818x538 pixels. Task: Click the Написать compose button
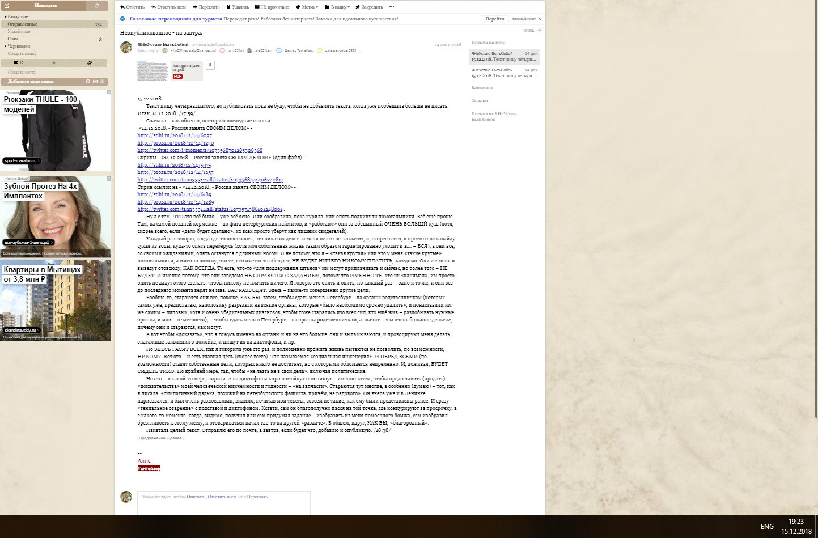43,6
